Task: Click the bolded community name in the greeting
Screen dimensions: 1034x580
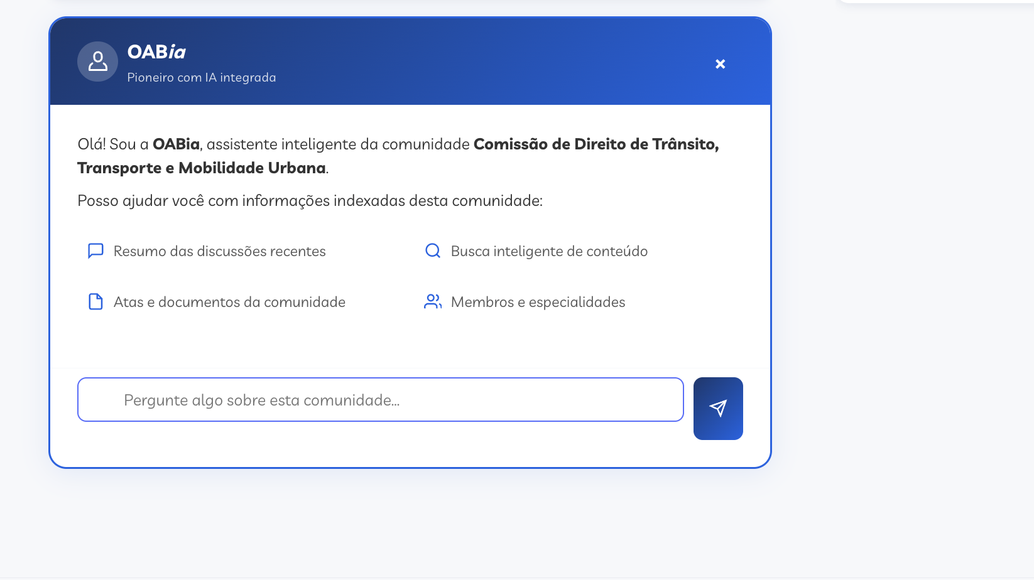Action: click(x=597, y=144)
